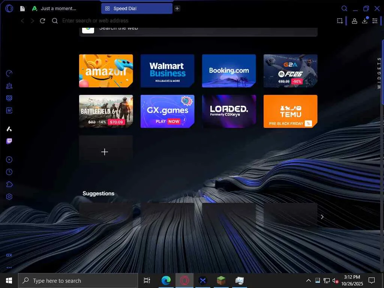Click the Suggestions heading
Screen dimensions: 384x288
click(x=99, y=193)
